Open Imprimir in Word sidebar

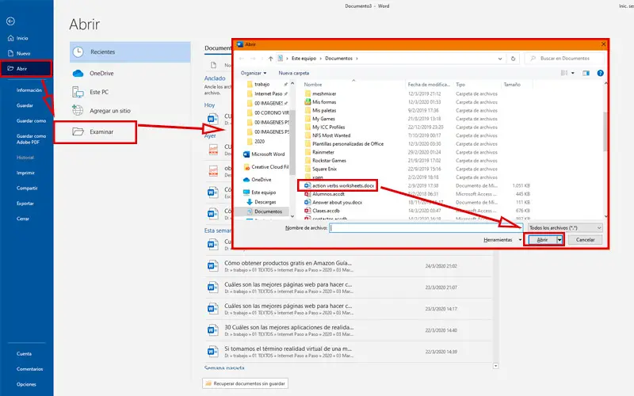pyautogui.click(x=25, y=173)
